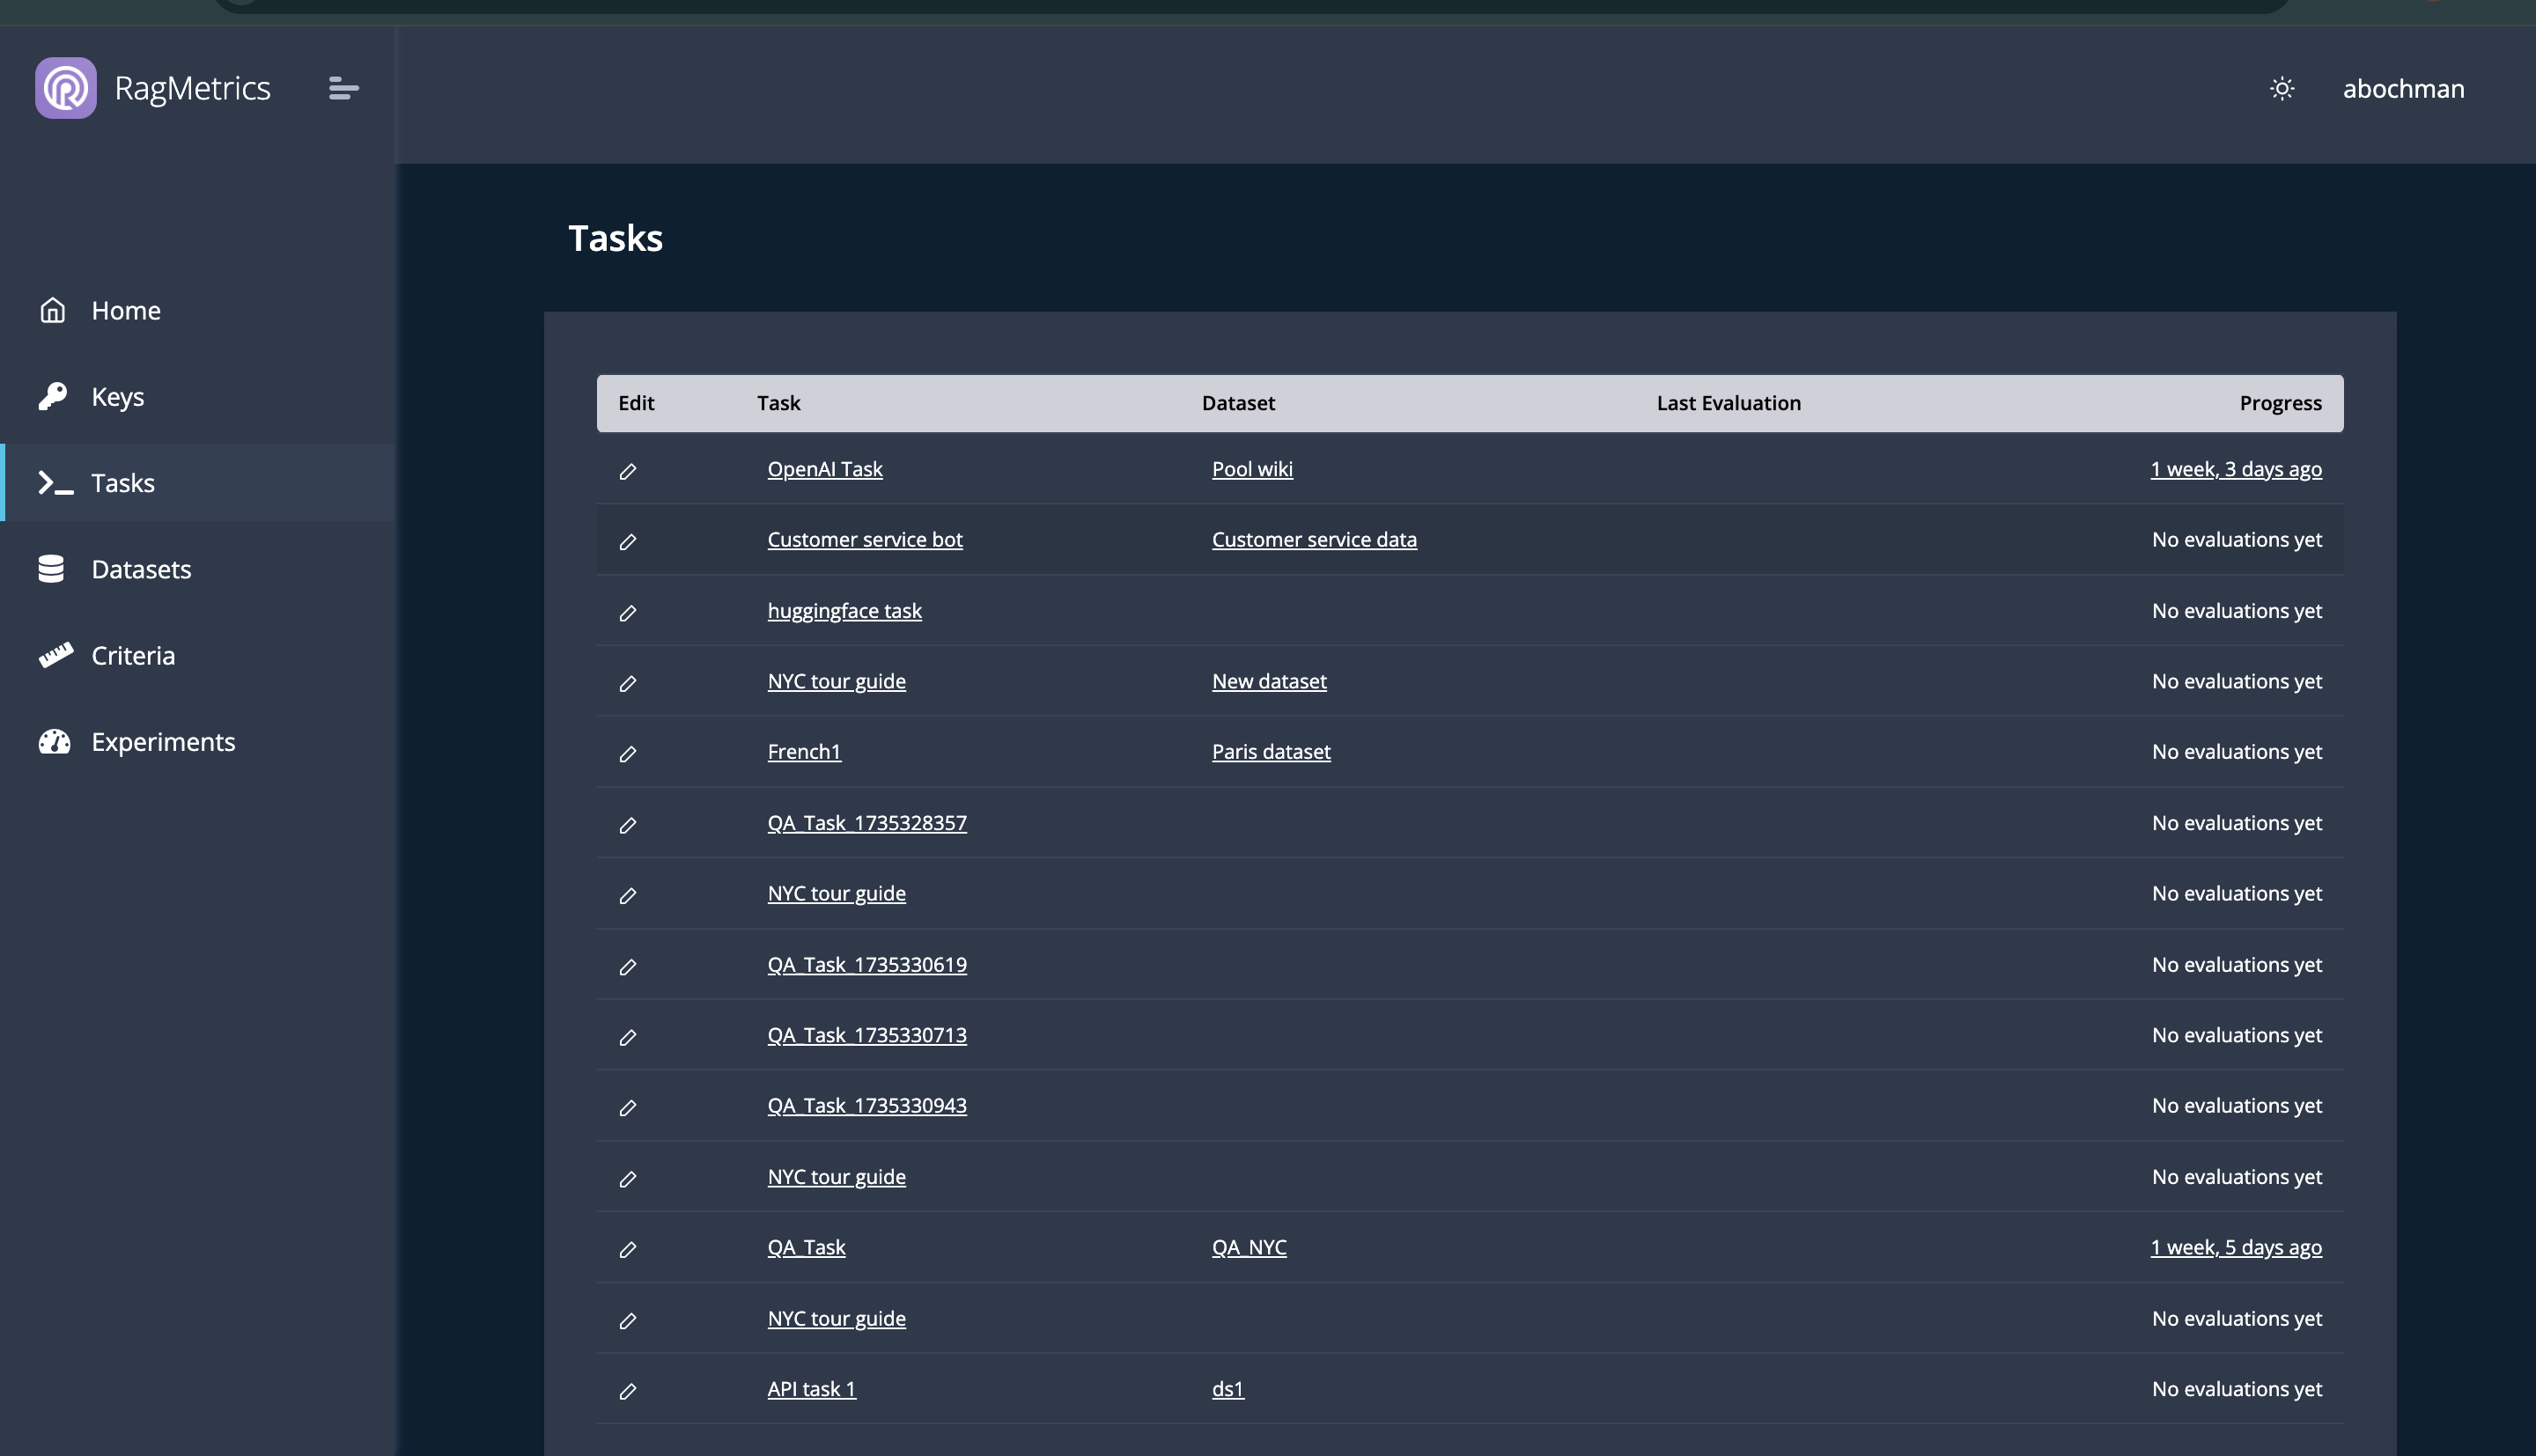
Task: Open the QA_Task_1735330713 link
Action: pos(867,1035)
